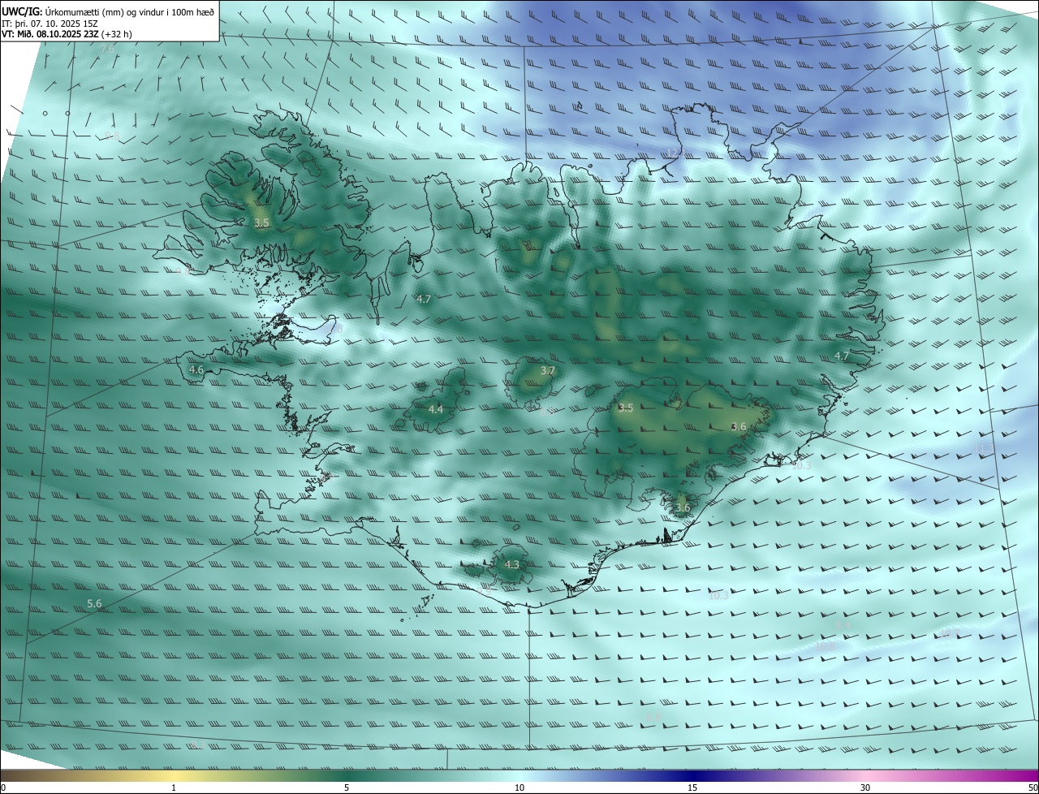The image size is (1039, 794).
Task: Select the IT þri. 07. 10. 2025 15Z line
Action: pyautogui.click(x=50, y=23)
